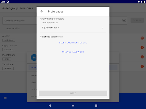Click the AURILLAC code tag
The height and width of the screenshot is (109, 146).
(x=9, y=40)
